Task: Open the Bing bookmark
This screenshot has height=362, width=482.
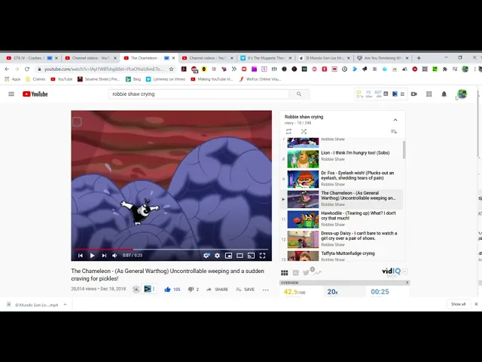Action: pos(133,79)
